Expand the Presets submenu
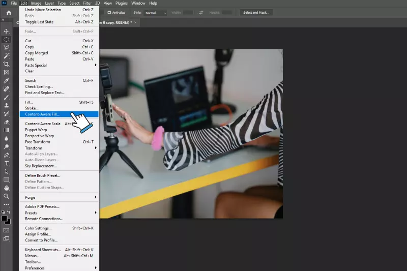Viewport: 407px width, 271px height. (x=59, y=213)
